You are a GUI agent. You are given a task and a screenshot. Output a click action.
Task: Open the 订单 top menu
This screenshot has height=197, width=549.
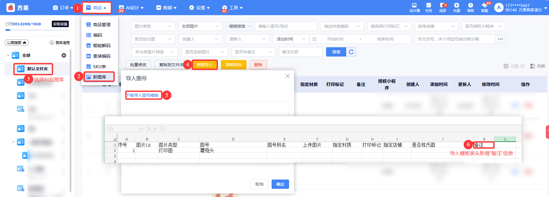click(63, 8)
